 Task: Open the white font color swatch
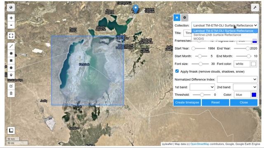coord(253,64)
